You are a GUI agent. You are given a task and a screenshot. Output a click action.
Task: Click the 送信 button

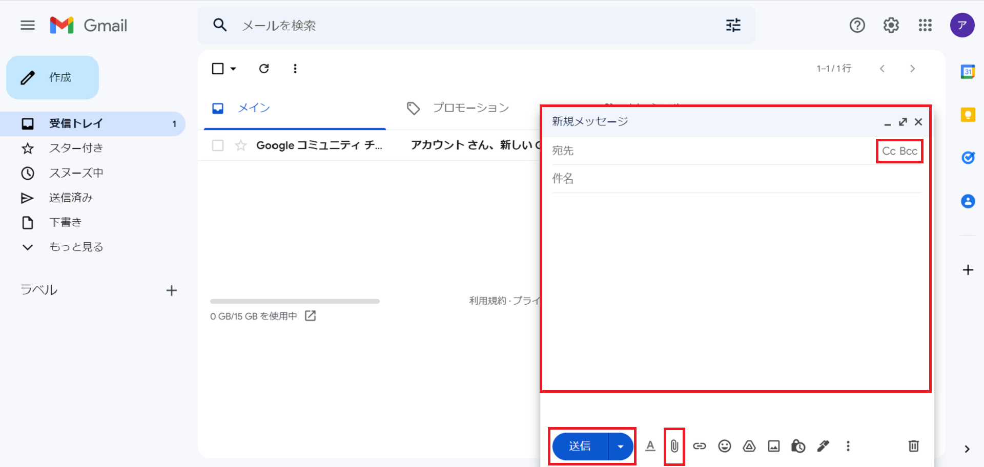pyautogui.click(x=580, y=446)
